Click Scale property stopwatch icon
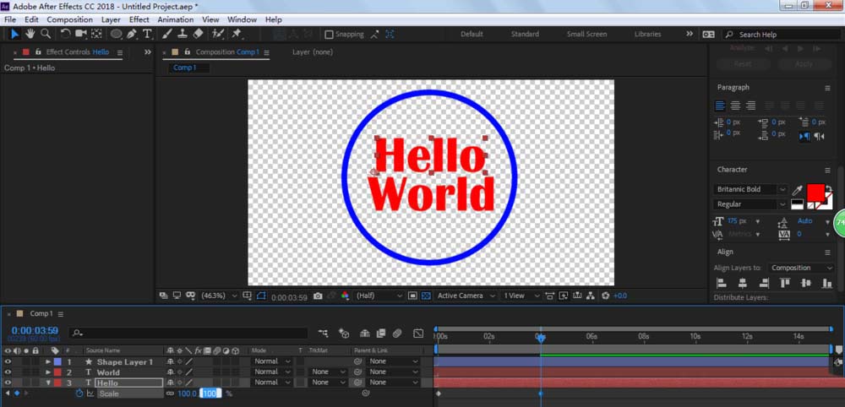This screenshot has width=845, height=407. coord(80,393)
